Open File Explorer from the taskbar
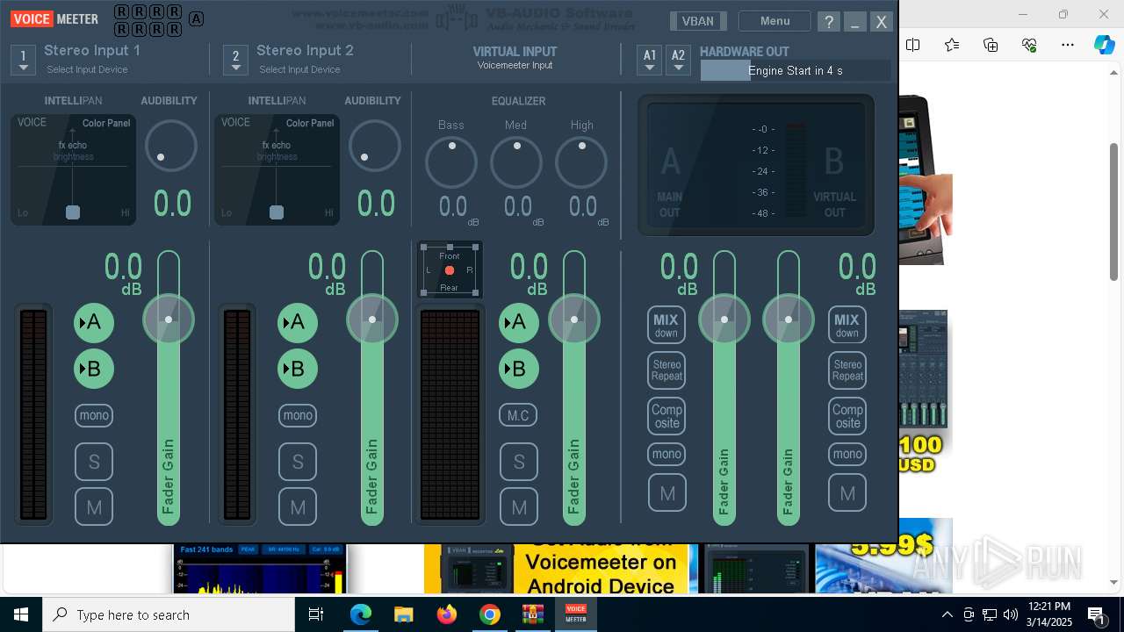This screenshot has width=1124, height=632. coord(404,614)
